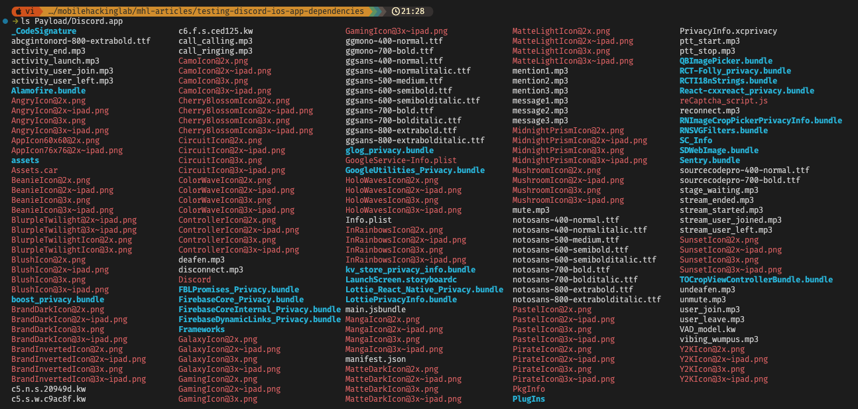Click the PirateIcon@3x.png file name
This screenshot has height=409, width=858.
click(552, 369)
